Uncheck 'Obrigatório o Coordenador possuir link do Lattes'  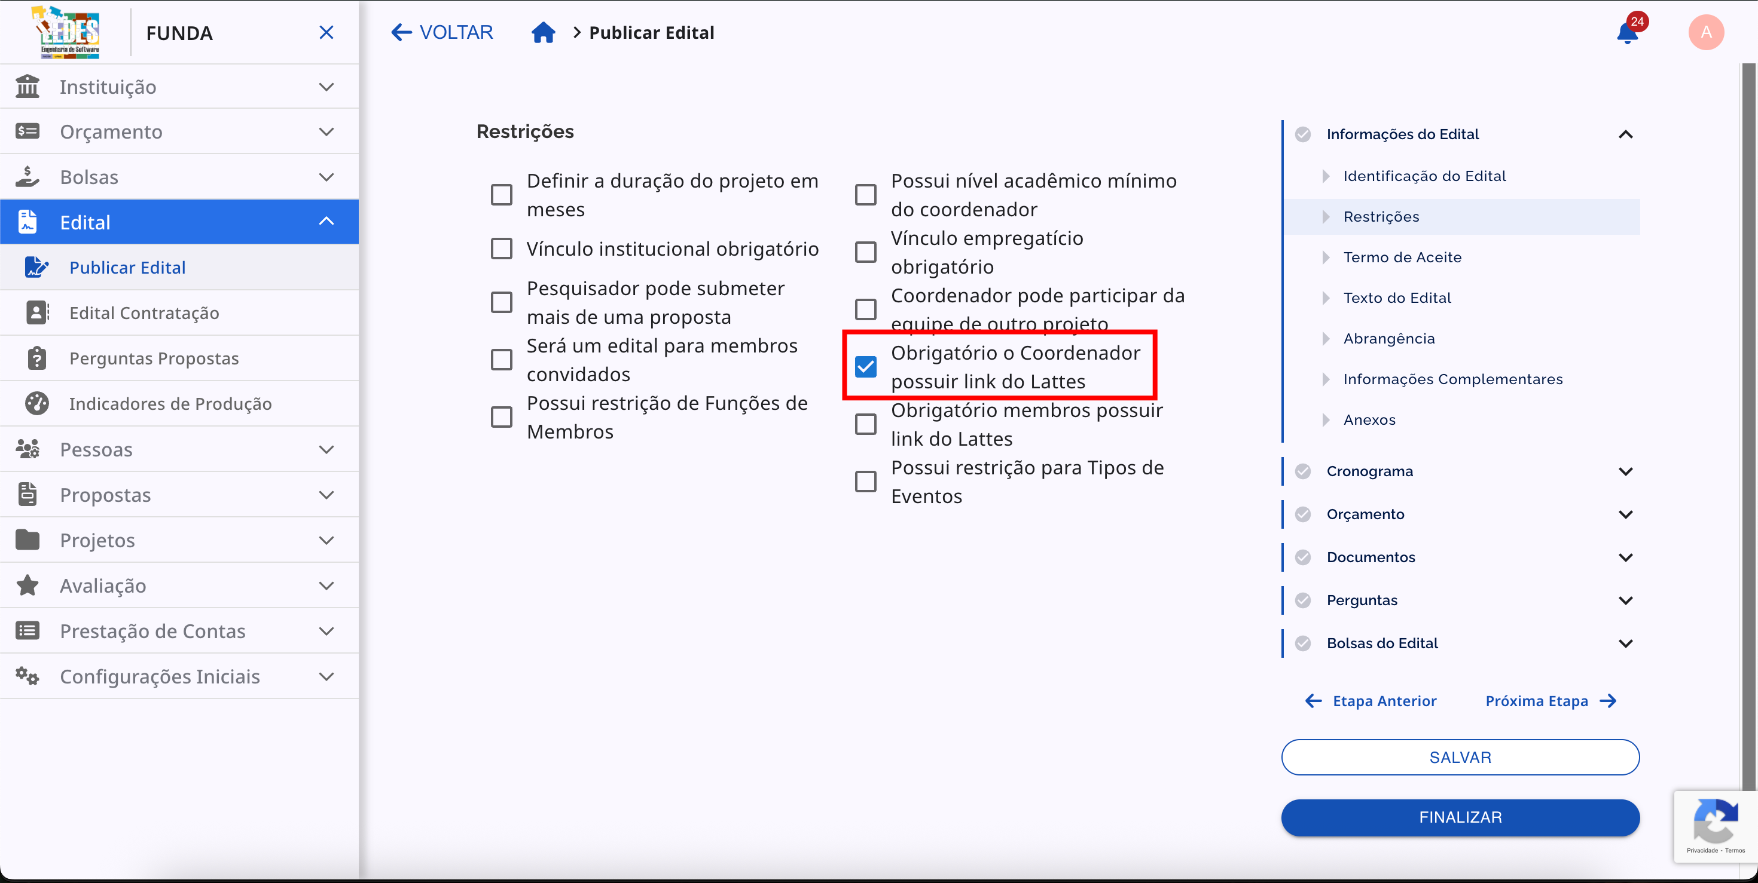point(865,367)
